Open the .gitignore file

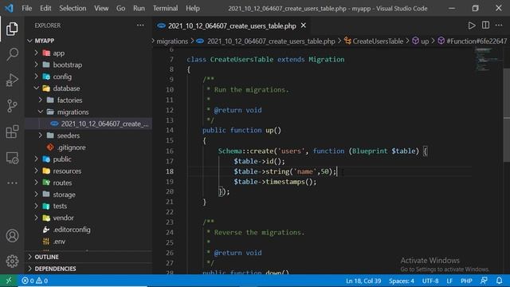coord(88,147)
